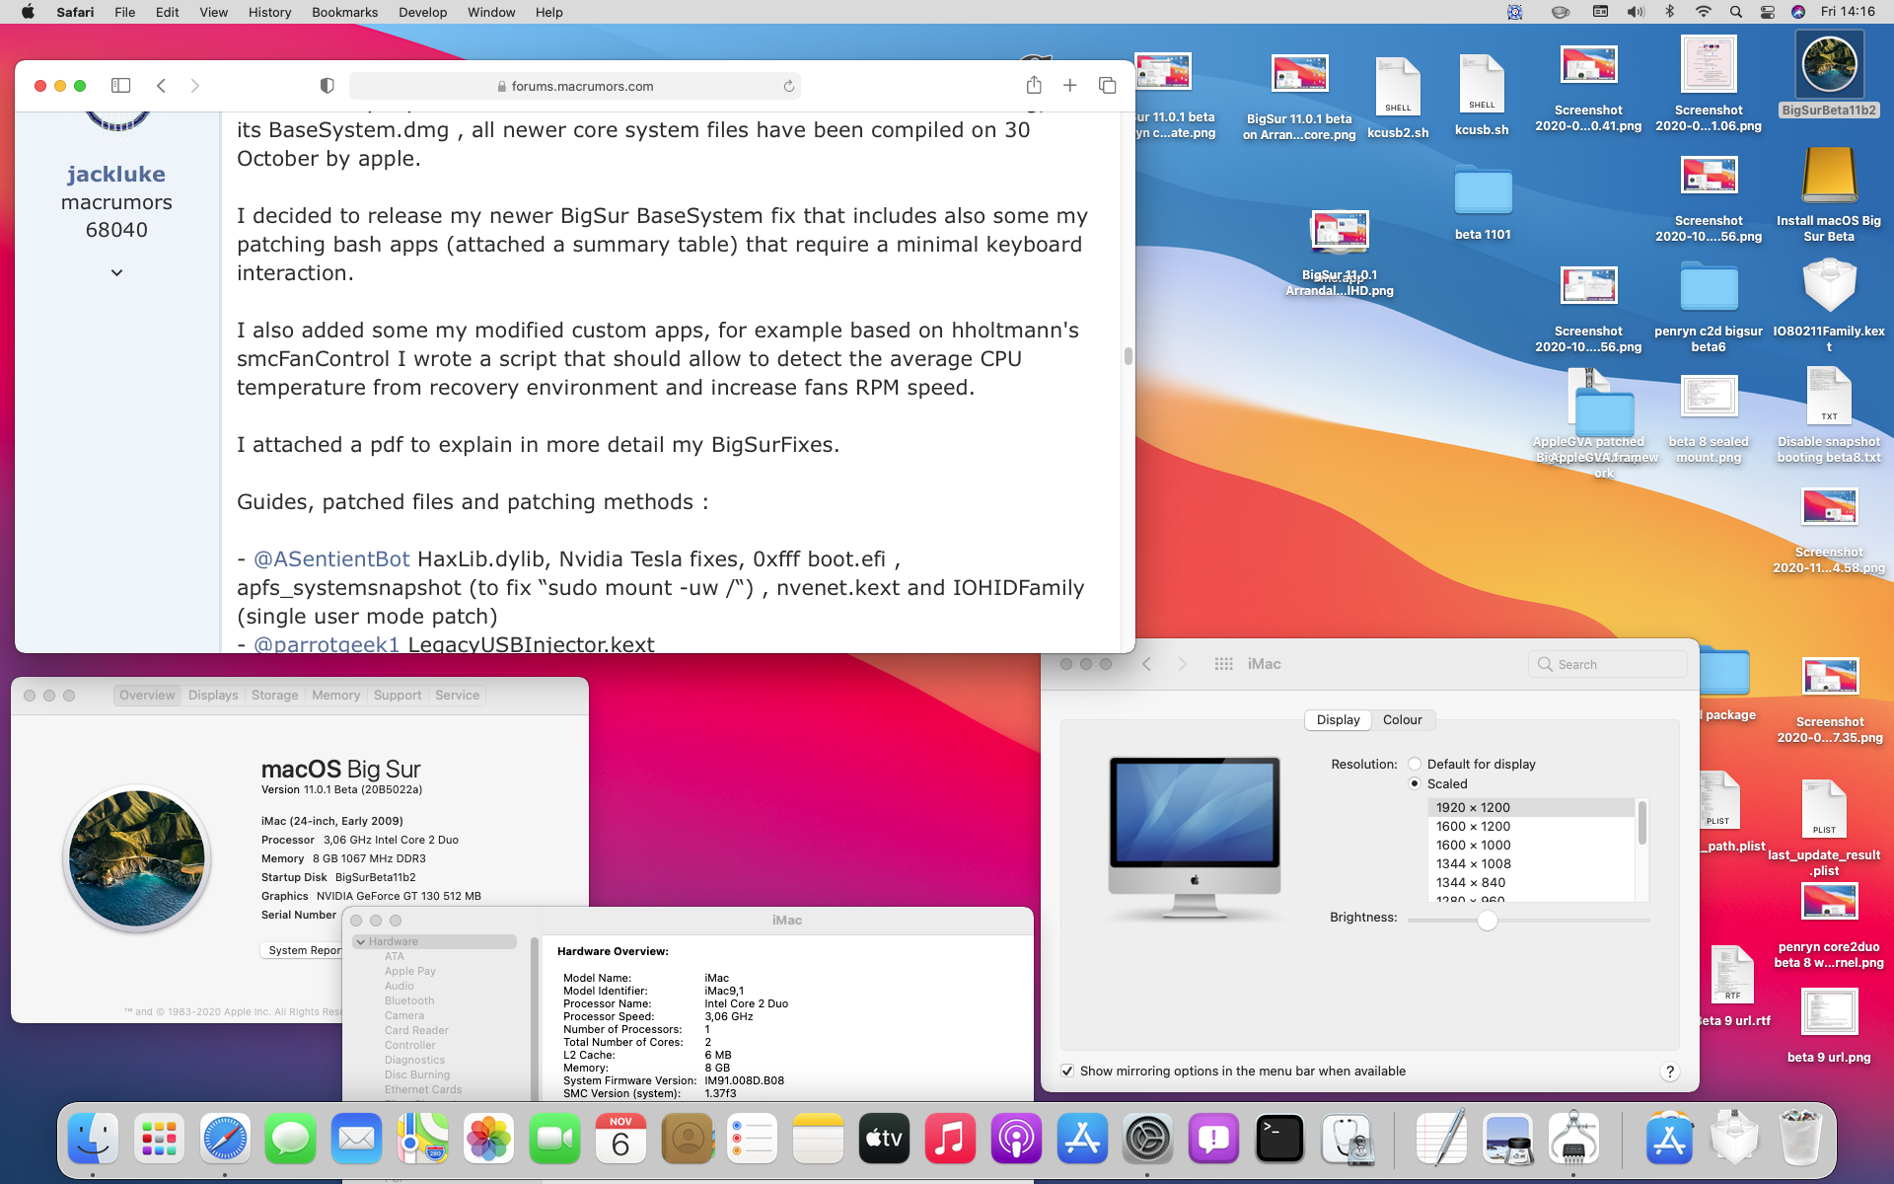Show Safari tab overview icon
1894x1184 pixels.
1107,86
